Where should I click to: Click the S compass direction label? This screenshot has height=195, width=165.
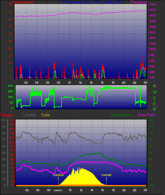point(154,98)
